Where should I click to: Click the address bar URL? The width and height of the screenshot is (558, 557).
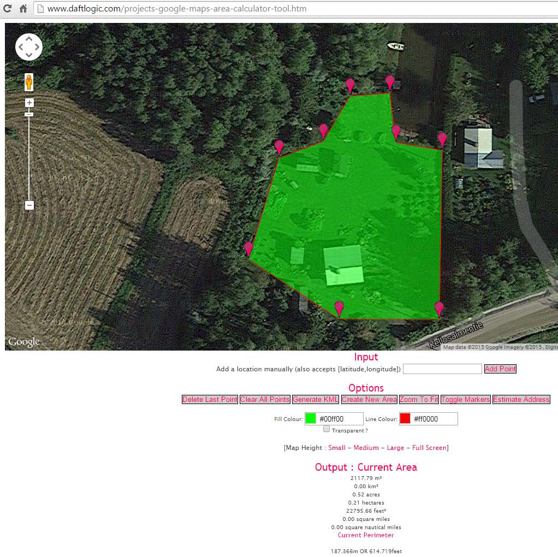[x=177, y=9]
